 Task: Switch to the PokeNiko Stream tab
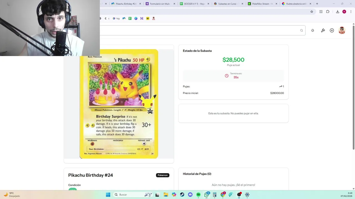[x=261, y=4]
